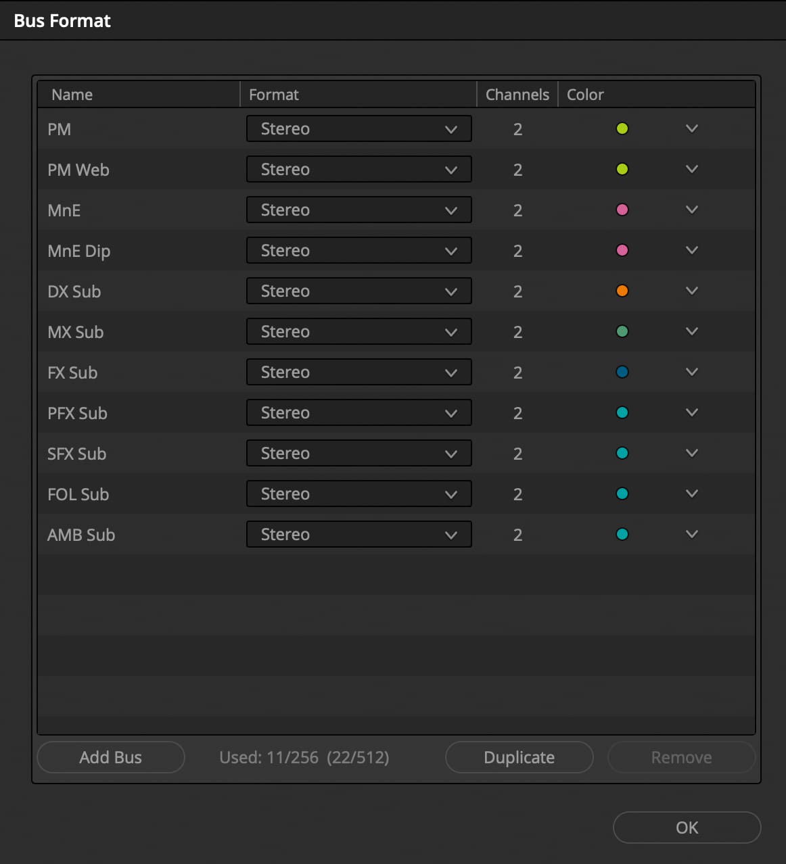Expand the chevron on the AMB Sub row
The width and height of the screenshot is (786, 864).
coord(691,534)
